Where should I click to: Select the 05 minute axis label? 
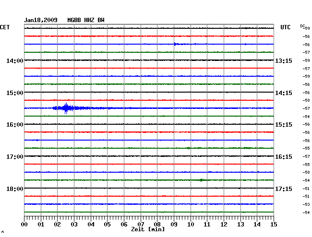click(107, 224)
